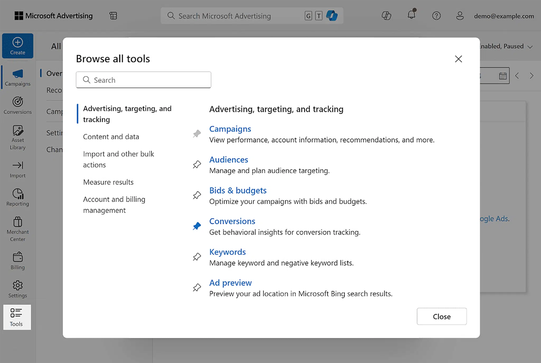Click the Keywords link
This screenshot has width=541, height=363.
coord(228,252)
